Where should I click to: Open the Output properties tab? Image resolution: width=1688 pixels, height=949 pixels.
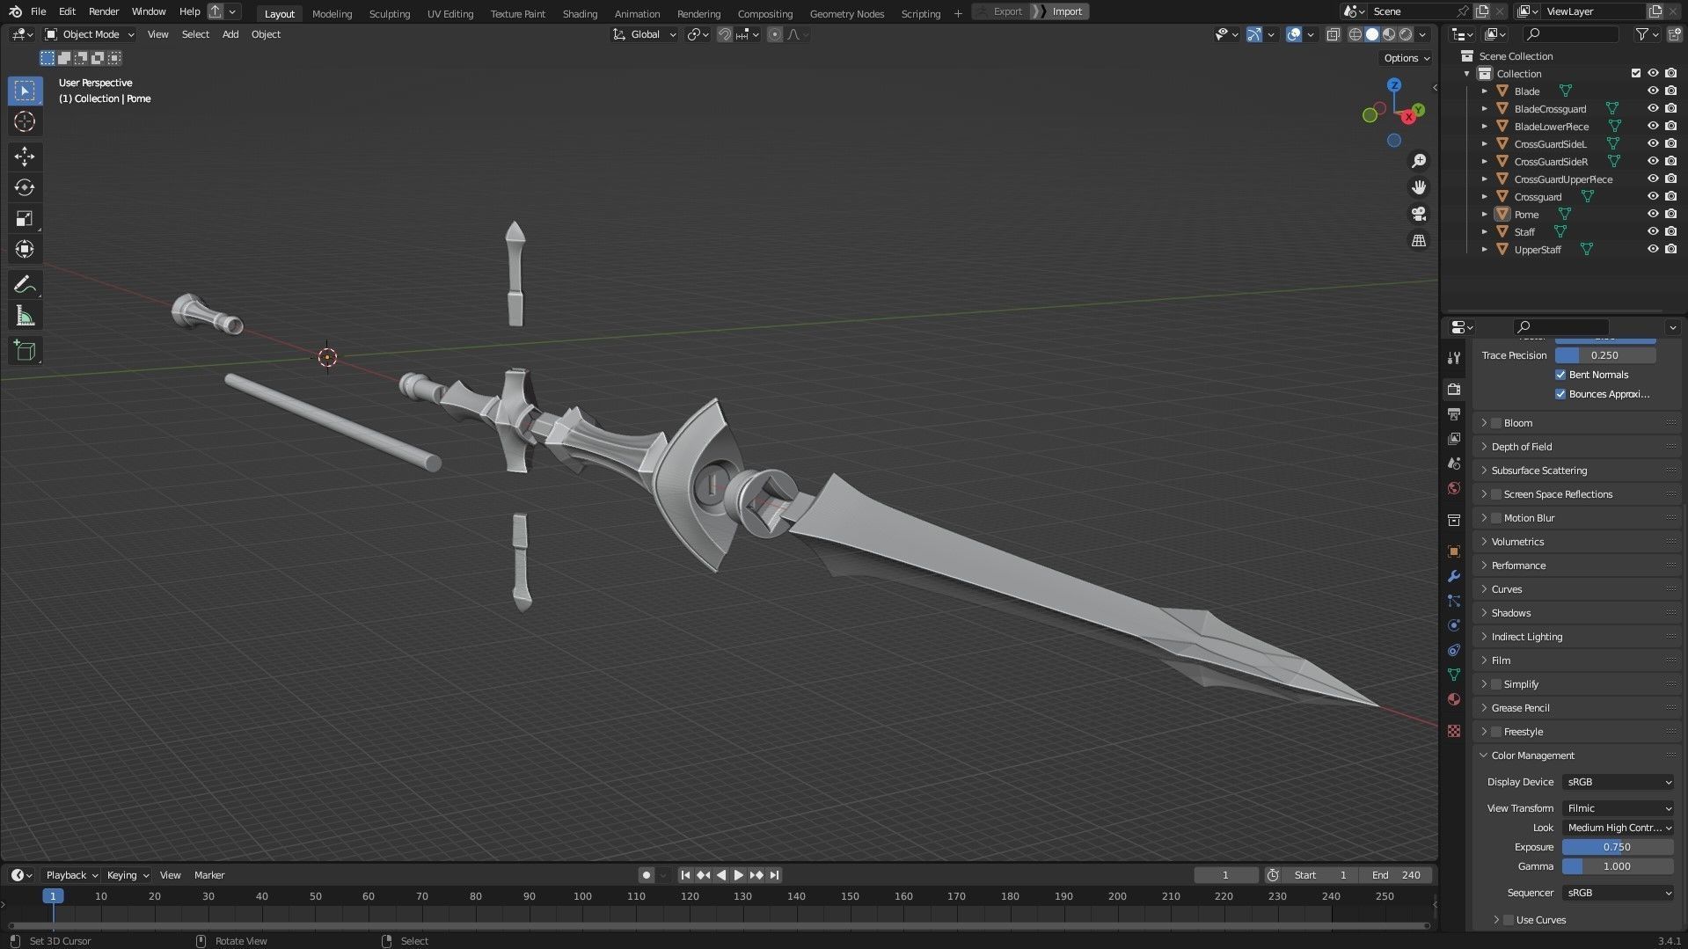pos(1454,413)
